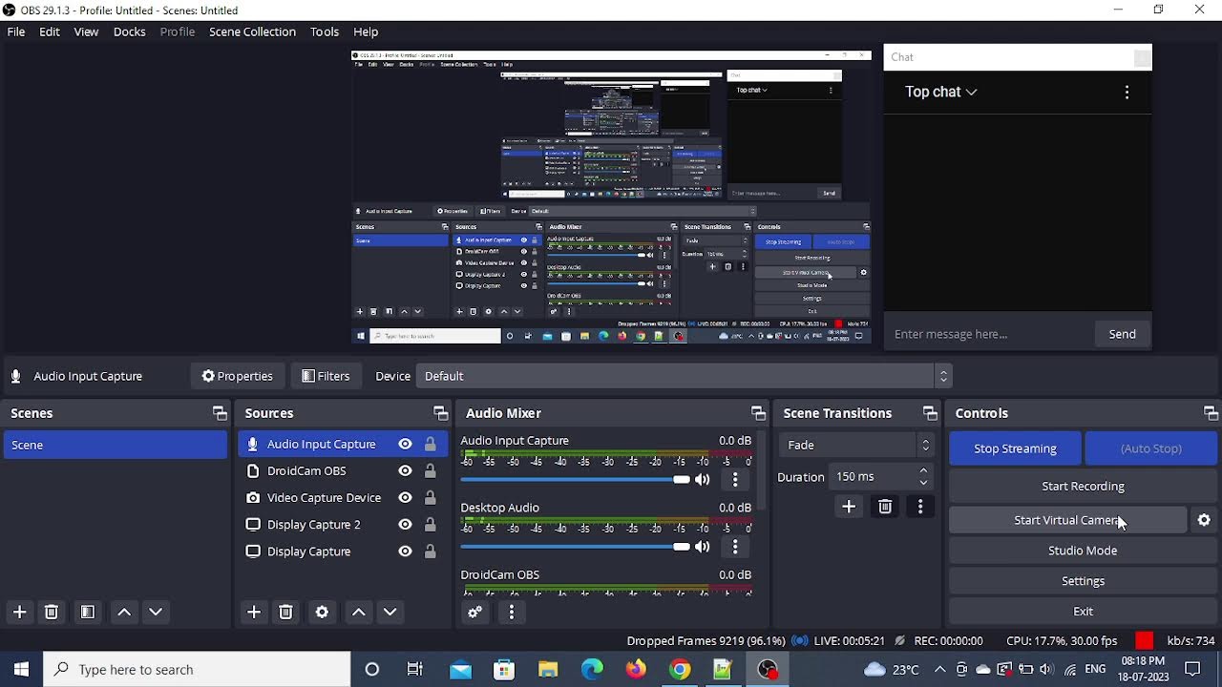Click the Start Recording button
This screenshot has width=1222, height=687.
[1083, 486]
